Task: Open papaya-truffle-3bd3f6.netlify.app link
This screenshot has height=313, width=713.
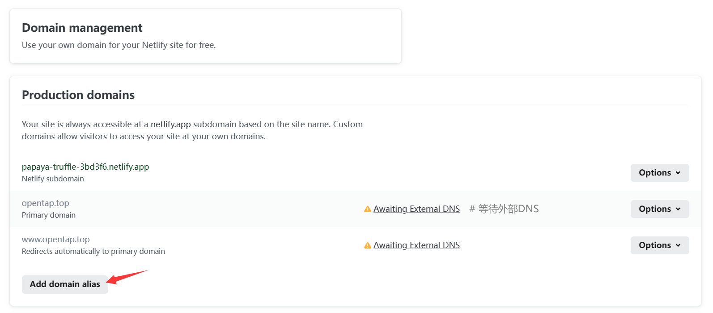Action: click(85, 167)
